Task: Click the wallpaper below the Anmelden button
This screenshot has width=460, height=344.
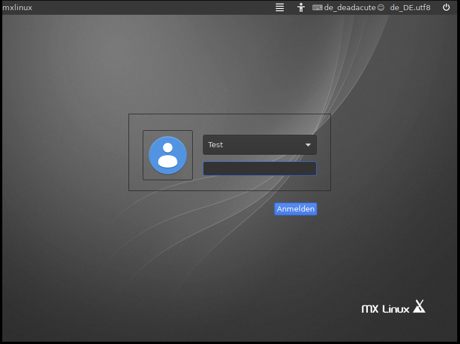Action: 295,250
